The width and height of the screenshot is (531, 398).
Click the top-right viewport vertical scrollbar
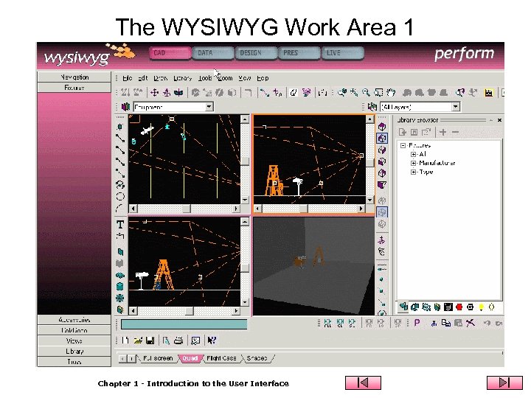[x=369, y=159]
